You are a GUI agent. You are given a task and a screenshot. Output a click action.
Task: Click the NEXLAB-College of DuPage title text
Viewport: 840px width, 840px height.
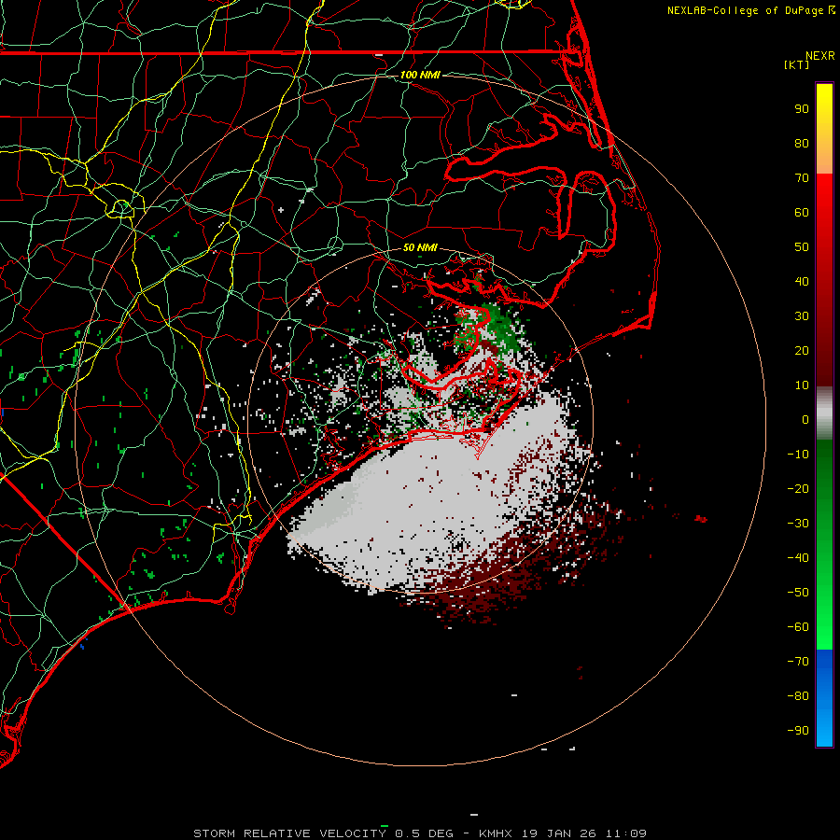point(745,10)
